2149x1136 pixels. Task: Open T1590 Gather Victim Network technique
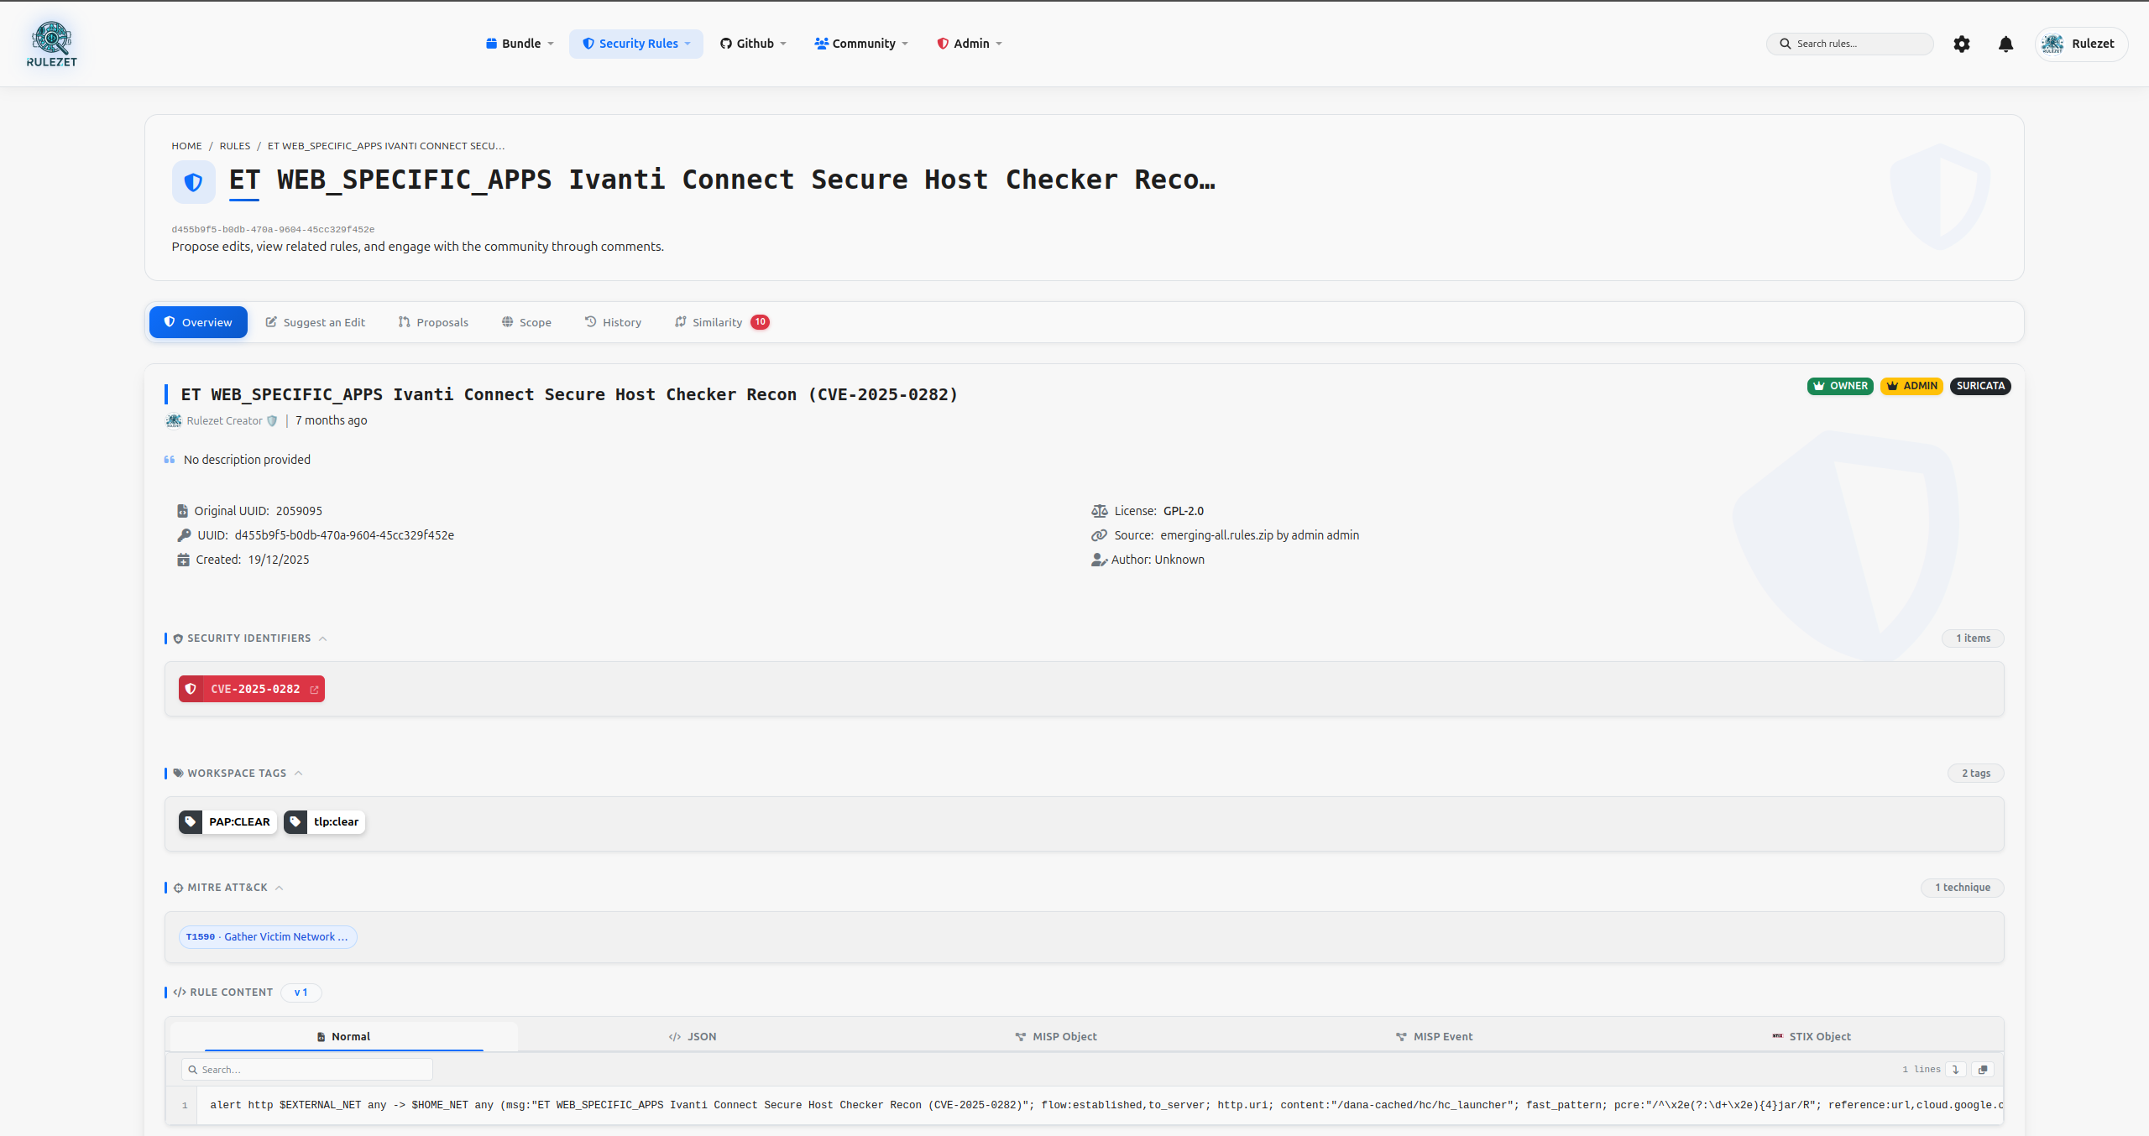tap(268, 937)
